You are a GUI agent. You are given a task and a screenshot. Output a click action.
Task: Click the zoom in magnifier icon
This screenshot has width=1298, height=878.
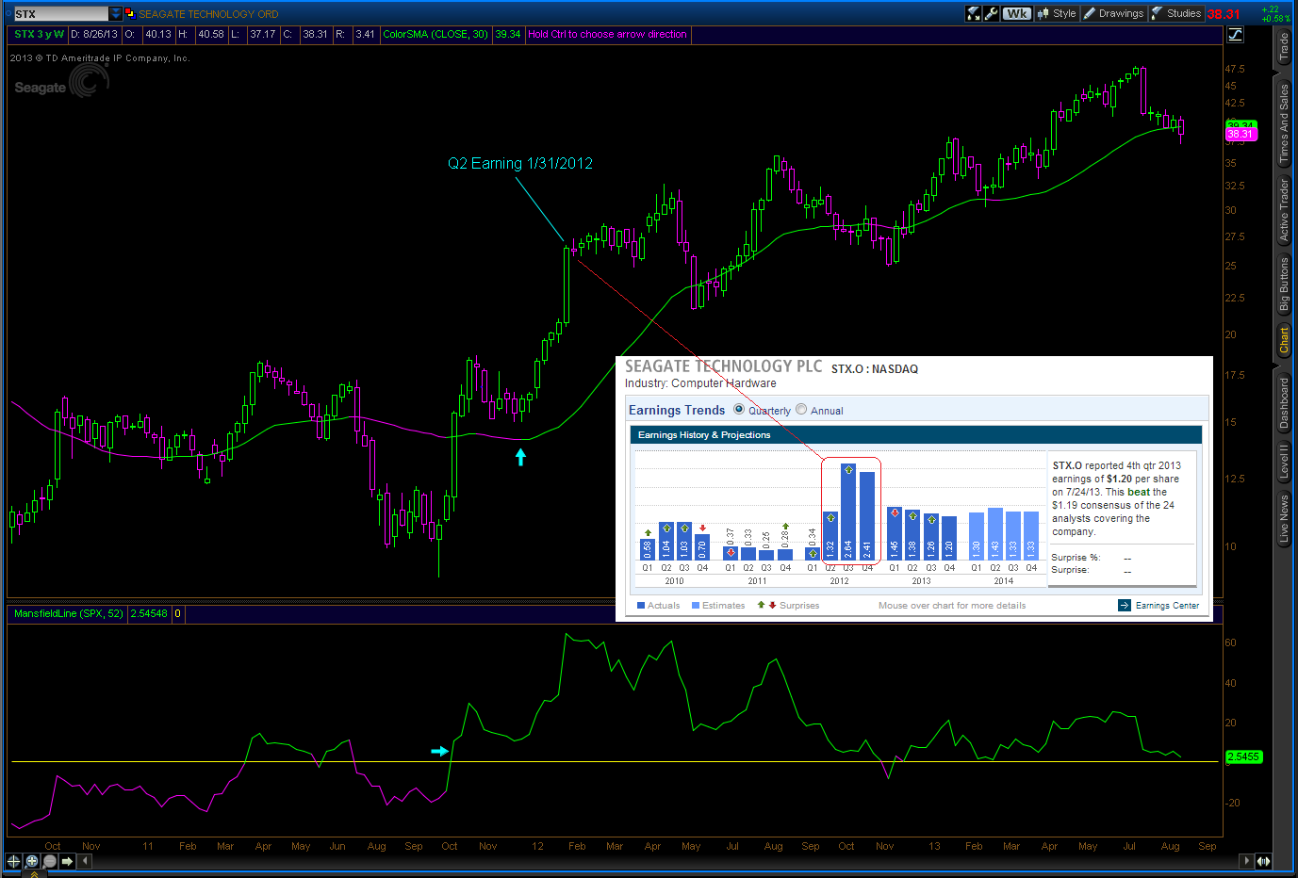(31, 861)
